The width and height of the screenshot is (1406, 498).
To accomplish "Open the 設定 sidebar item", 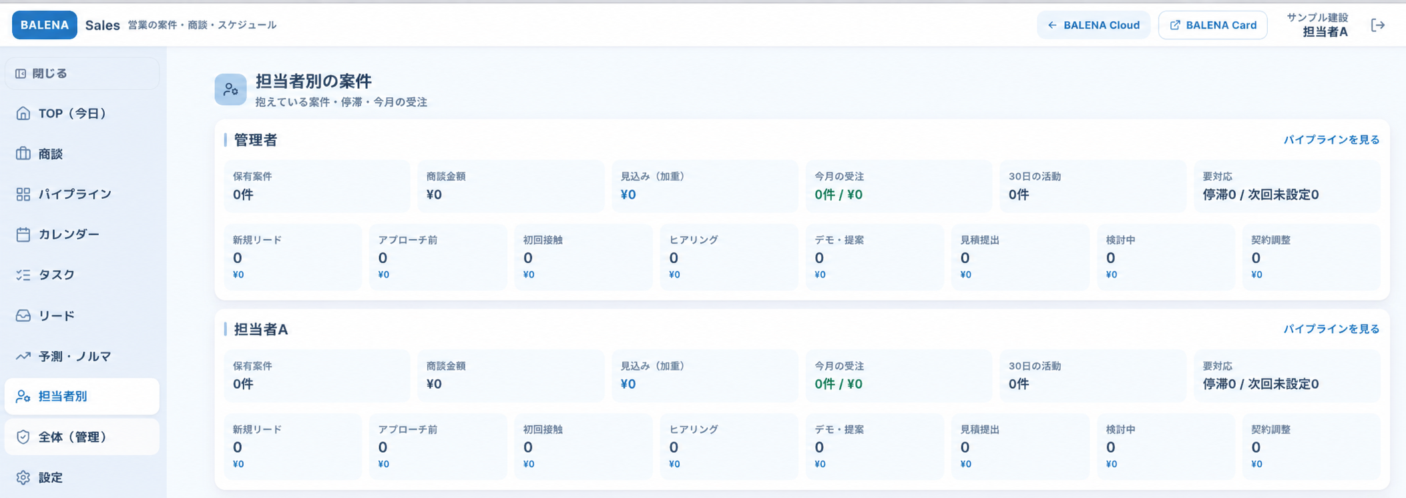I will tap(82, 477).
